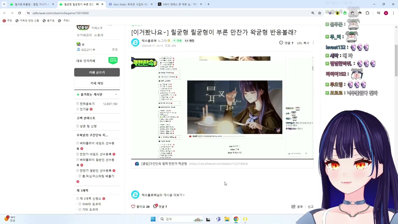Image resolution: width=398 pixels, height=224 pixels.
Task: Open the 아바타 도우미 board
Action: [91, 204]
